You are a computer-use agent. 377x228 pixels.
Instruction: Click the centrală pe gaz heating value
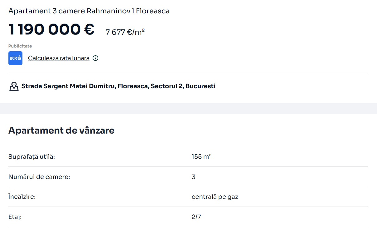pos(215,197)
